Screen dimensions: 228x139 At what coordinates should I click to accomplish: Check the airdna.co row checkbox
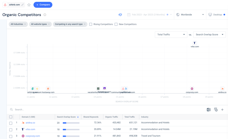[x=11, y=123]
